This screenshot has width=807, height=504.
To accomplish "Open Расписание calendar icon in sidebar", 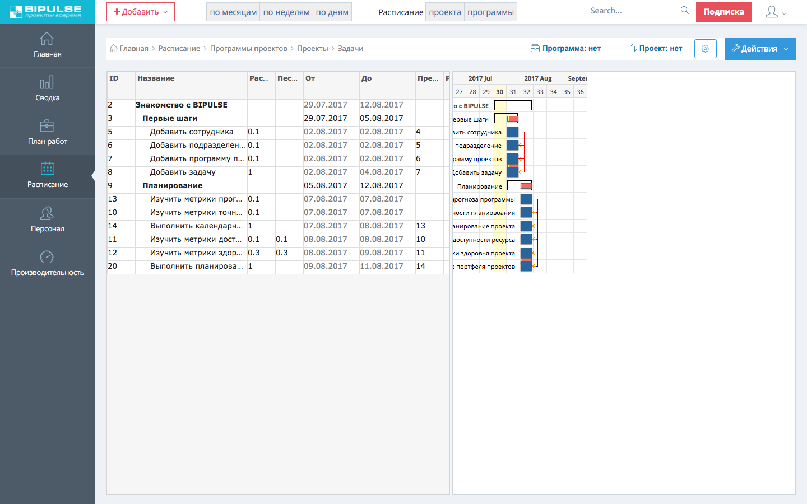I will pyautogui.click(x=47, y=169).
